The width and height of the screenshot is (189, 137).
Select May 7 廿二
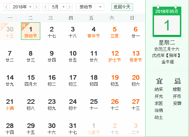click(x=10, y=56)
